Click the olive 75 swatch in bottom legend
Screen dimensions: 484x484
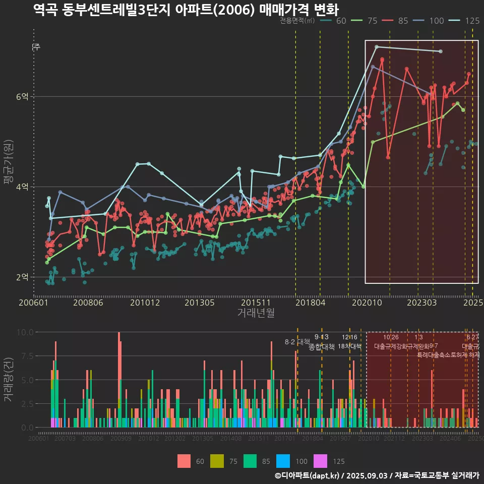217,461
